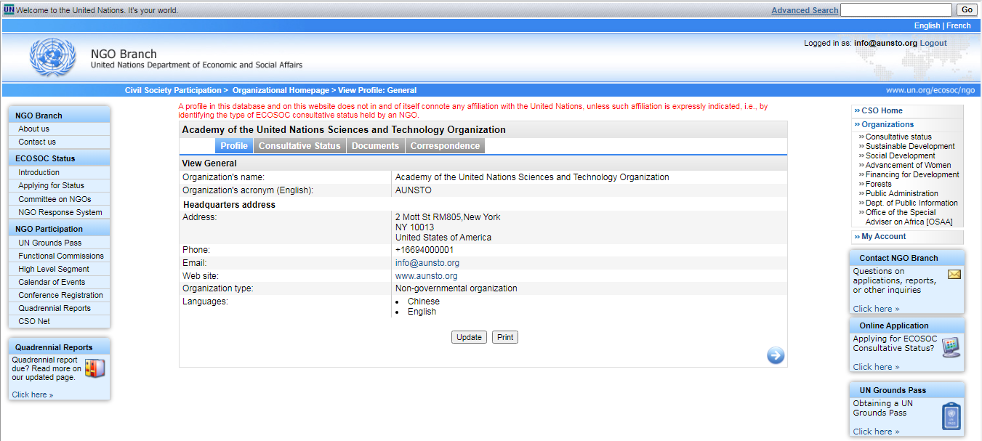Open UN Grounds Pass in left sidebar menu
The height and width of the screenshot is (441, 982).
coord(50,243)
